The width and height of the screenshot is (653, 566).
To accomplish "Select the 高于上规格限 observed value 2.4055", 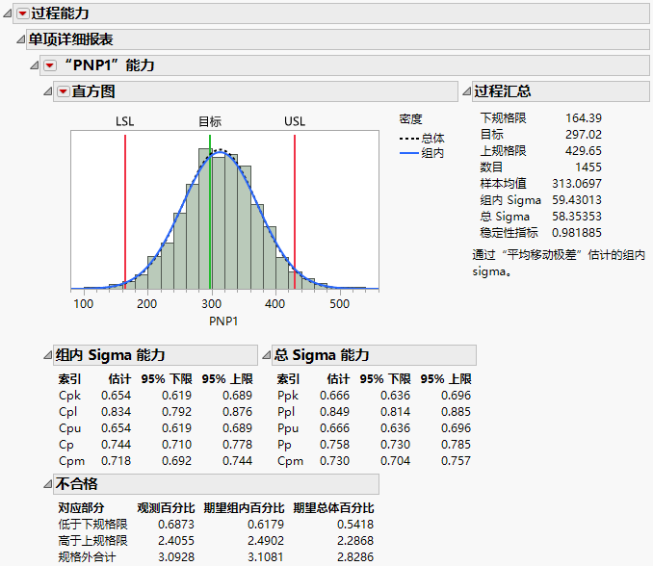I will click(176, 541).
